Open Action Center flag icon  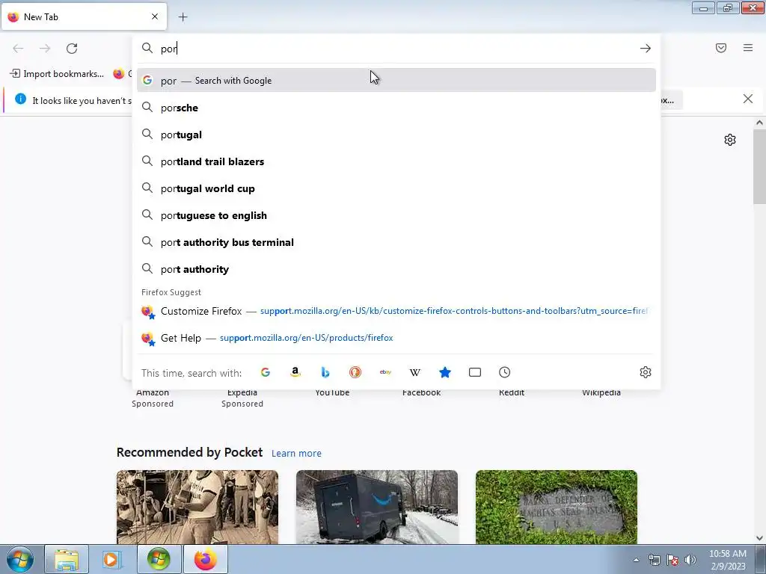pyautogui.click(x=672, y=560)
